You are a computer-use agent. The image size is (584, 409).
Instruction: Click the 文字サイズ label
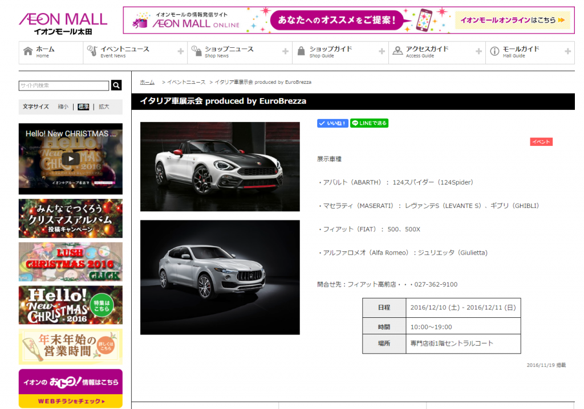(x=36, y=107)
